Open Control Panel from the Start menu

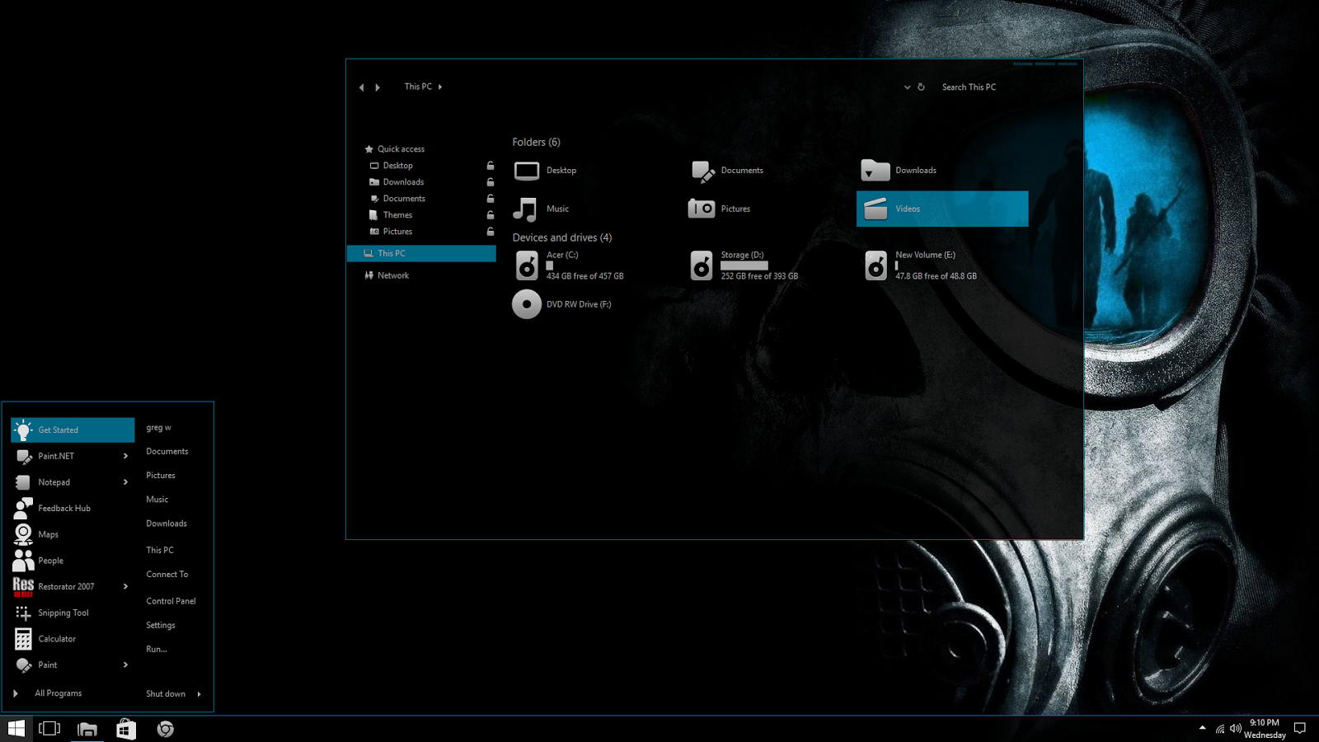coord(171,601)
